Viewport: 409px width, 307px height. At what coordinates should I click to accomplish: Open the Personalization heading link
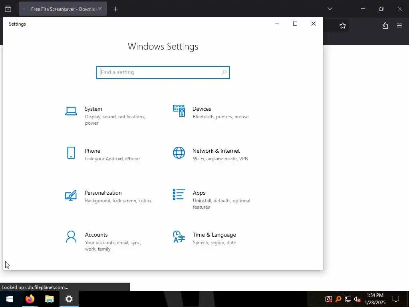pos(103,193)
